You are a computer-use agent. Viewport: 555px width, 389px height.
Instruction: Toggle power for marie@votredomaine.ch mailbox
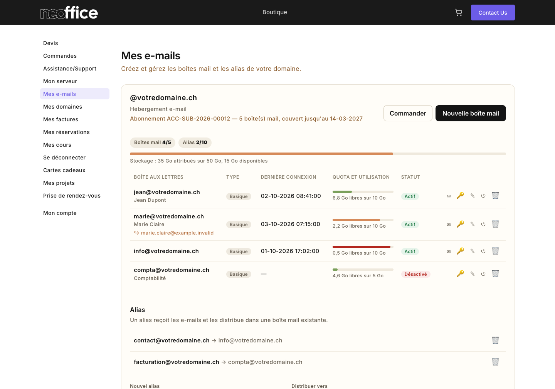pos(483,224)
